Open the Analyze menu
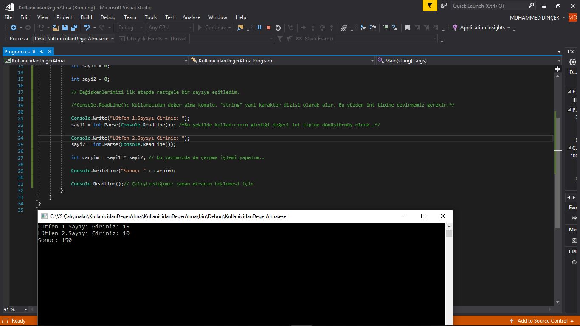The width and height of the screenshot is (580, 326). pyautogui.click(x=191, y=17)
